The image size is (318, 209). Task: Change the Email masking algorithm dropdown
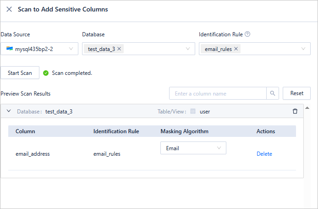[193, 148]
